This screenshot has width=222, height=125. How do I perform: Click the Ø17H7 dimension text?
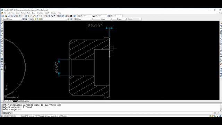pyautogui.click(x=57, y=67)
